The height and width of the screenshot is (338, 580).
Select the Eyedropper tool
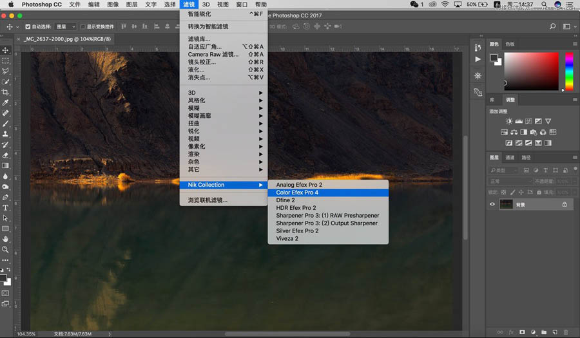point(5,102)
